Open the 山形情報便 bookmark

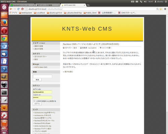tap(107, 13)
